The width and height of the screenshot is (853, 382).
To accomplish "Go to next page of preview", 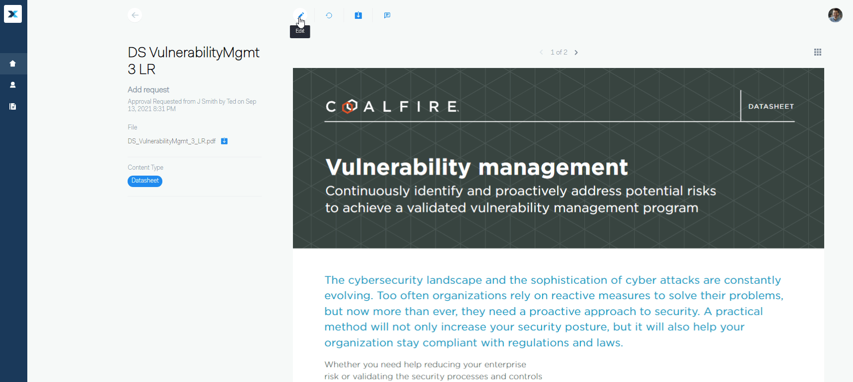I will (576, 52).
